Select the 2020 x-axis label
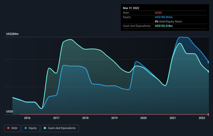This screenshot has height=136, width=213. point(143,118)
